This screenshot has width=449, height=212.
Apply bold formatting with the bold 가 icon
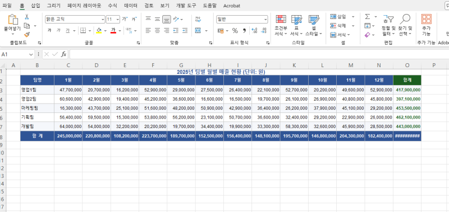[49, 30]
